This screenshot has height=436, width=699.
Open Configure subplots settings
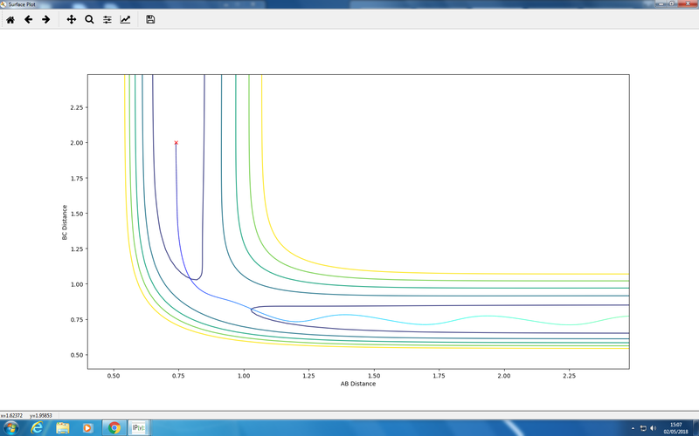point(107,19)
